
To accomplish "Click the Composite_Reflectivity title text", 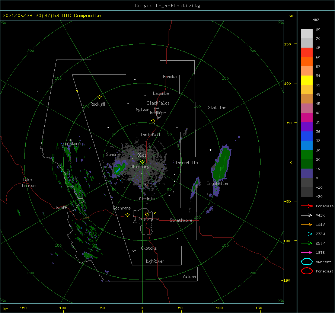I will pyautogui.click(x=167, y=6).
